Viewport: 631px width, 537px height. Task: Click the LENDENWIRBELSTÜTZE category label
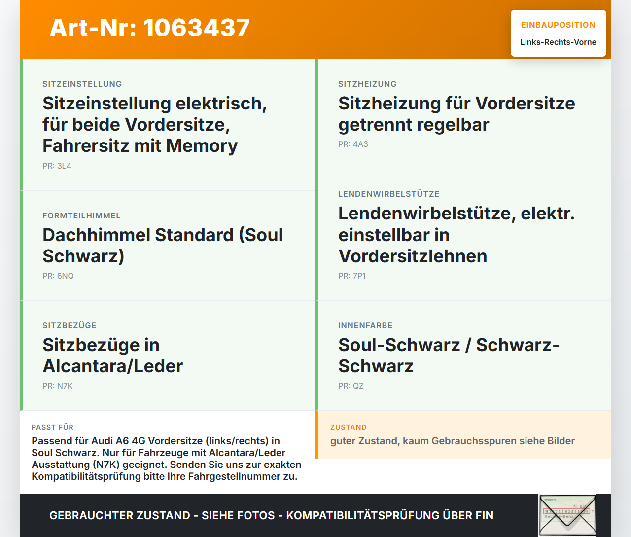[388, 194]
